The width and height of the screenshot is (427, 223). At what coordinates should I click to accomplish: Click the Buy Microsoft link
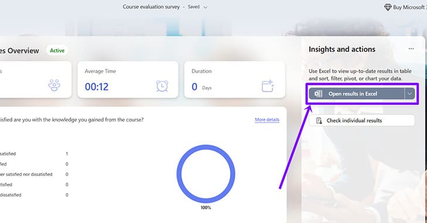point(409,7)
